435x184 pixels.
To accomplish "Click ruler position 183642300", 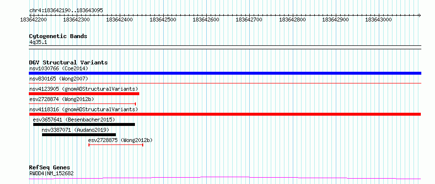I will (x=77, y=20).
